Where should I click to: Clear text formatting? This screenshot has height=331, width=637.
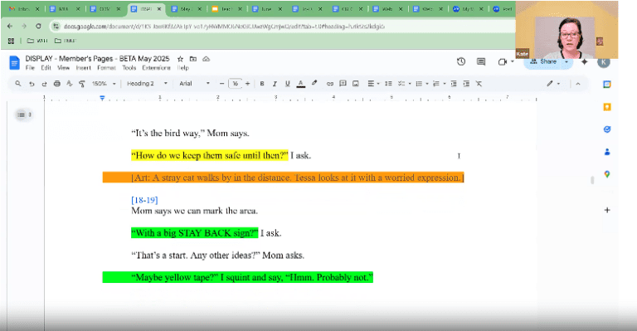(479, 84)
